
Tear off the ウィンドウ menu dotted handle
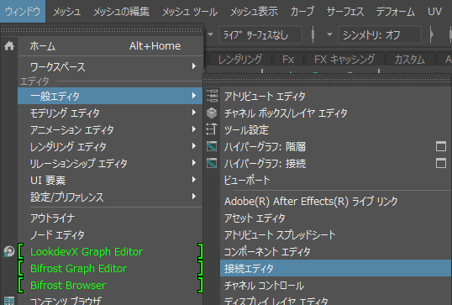pyautogui.click(x=102, y=30)
